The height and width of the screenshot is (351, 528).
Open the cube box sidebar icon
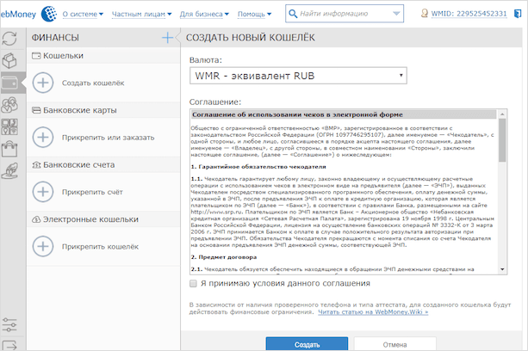[x=9, y=60]
